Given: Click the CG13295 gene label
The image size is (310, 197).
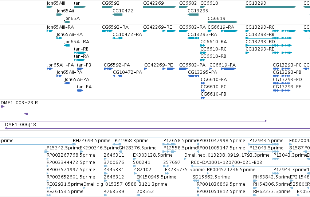Looking at the screenshot, I should [198, 11].
